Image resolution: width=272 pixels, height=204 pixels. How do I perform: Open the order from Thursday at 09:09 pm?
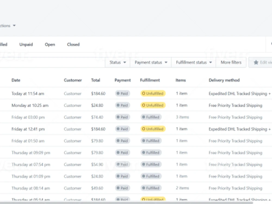(x=136, y=153)
